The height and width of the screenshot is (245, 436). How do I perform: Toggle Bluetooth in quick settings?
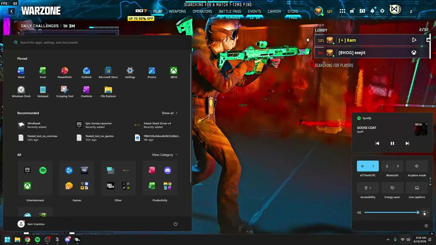pyautogui.click(x=387, y=166)
